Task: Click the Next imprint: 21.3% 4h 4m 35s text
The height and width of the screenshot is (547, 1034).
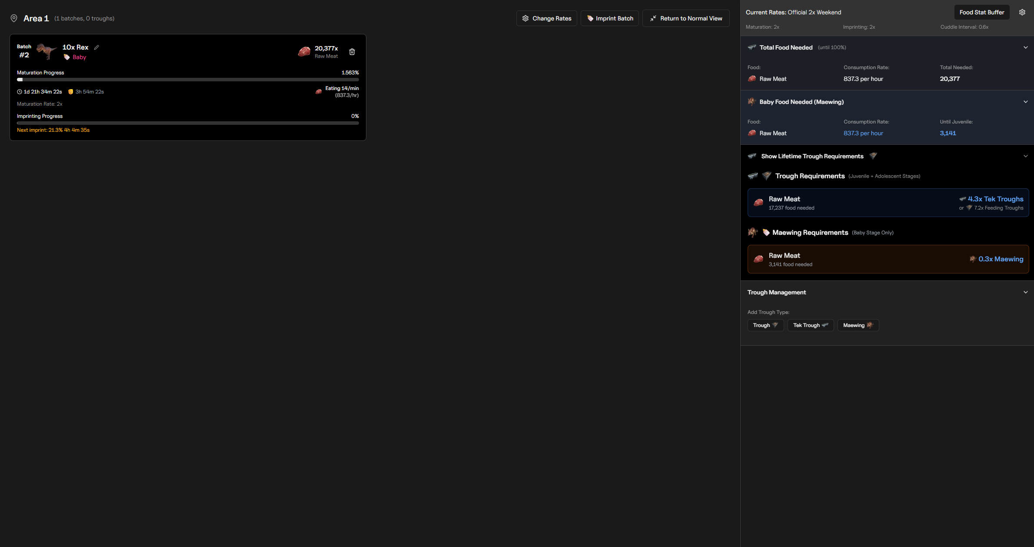Action: tap(53, 130)
